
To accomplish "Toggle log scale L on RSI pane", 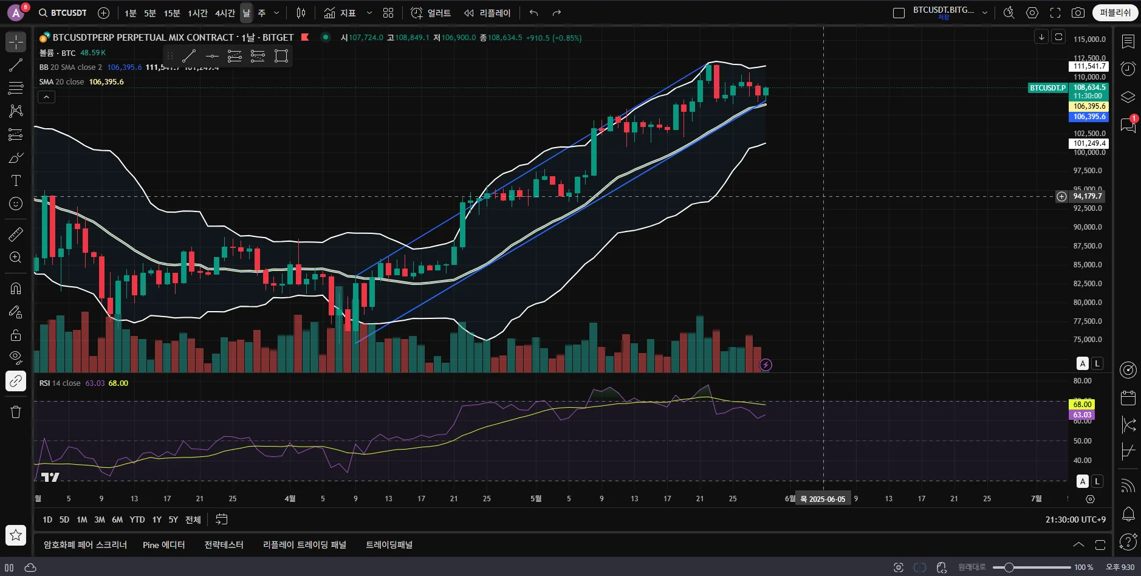I will point(1097,481).
